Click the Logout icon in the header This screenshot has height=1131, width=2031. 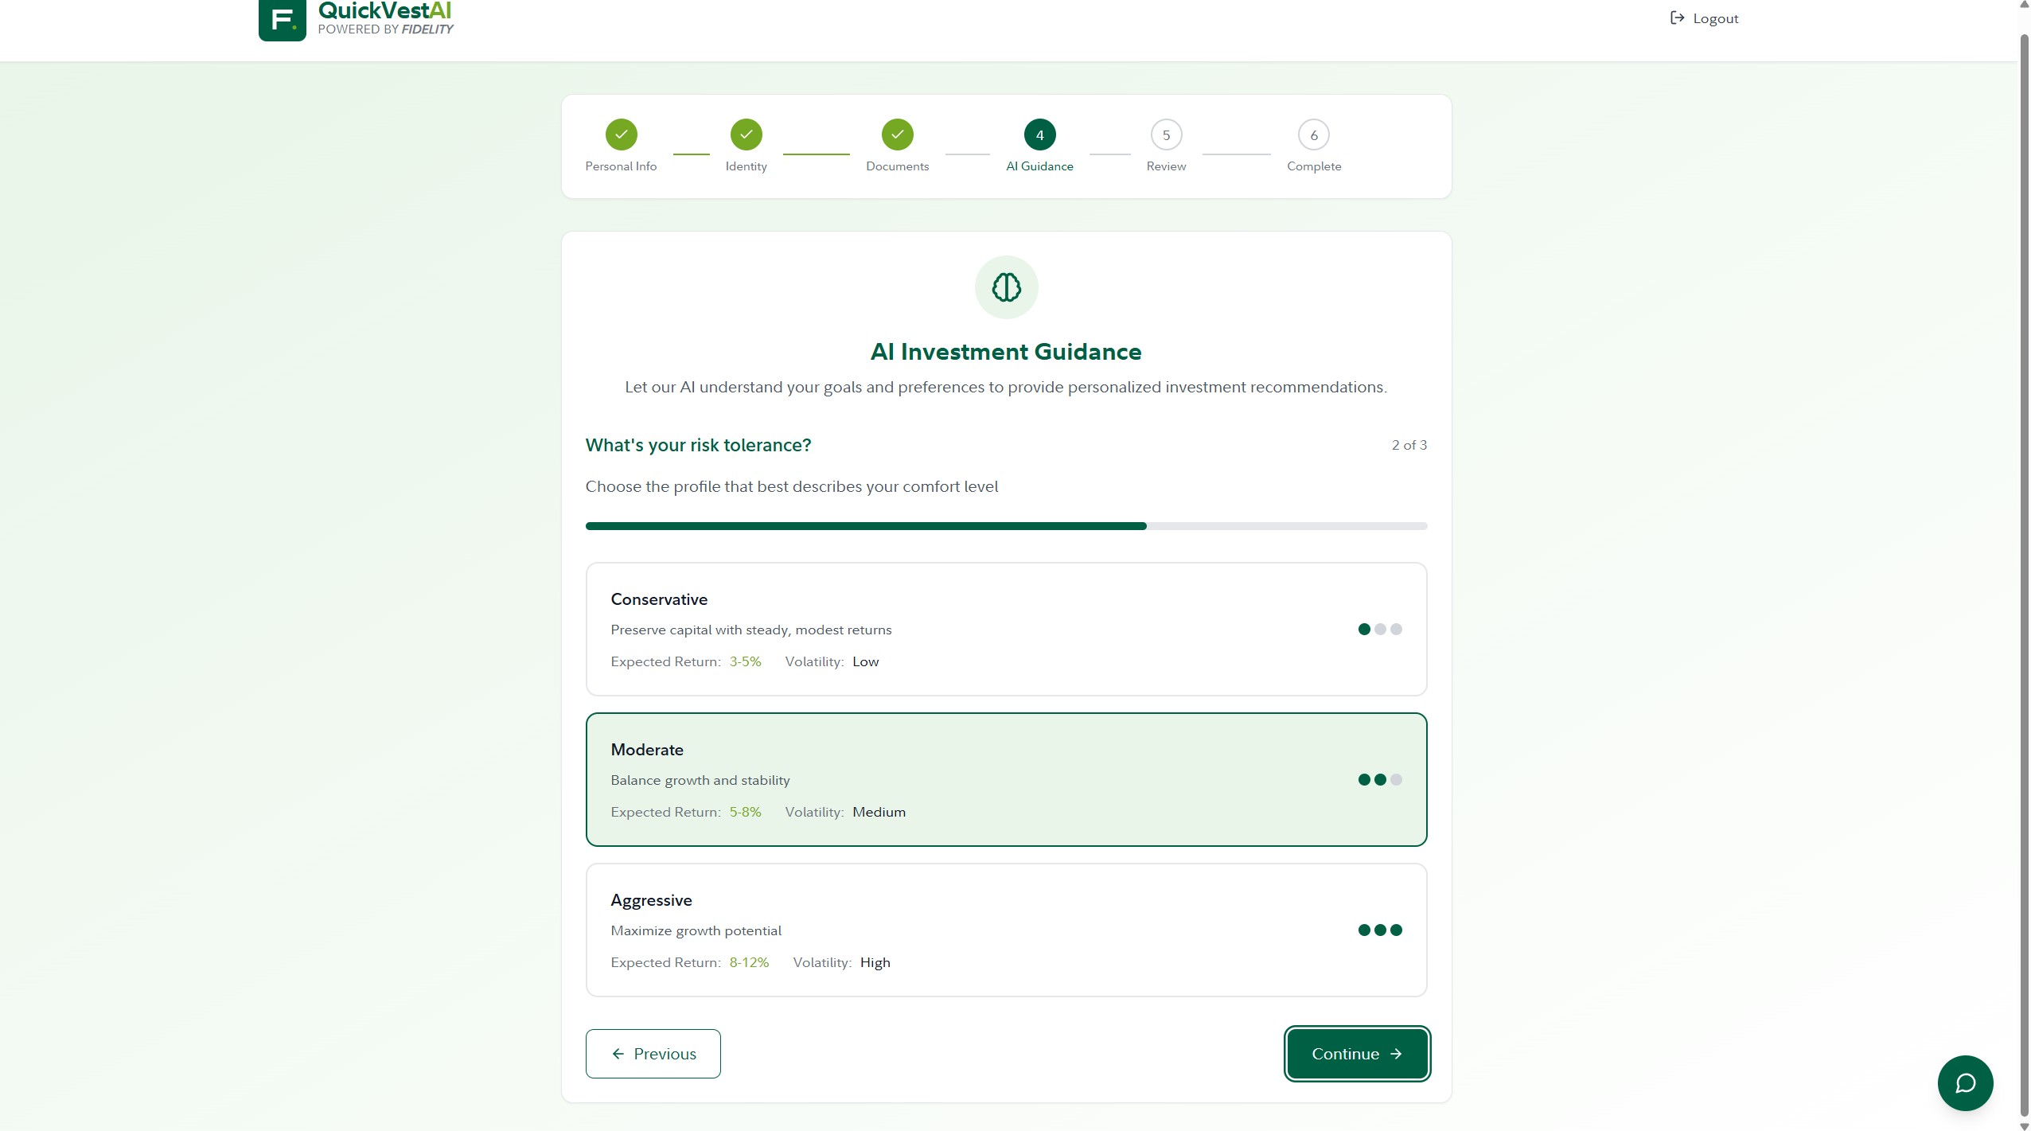(1677, 18)
